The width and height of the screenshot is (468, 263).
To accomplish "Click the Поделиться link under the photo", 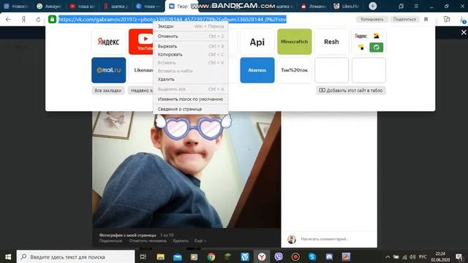I will pos(110,240).
